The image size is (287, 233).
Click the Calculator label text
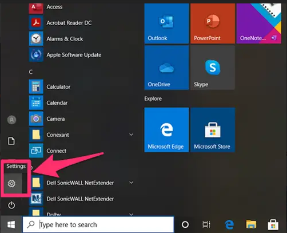(58, 87)
